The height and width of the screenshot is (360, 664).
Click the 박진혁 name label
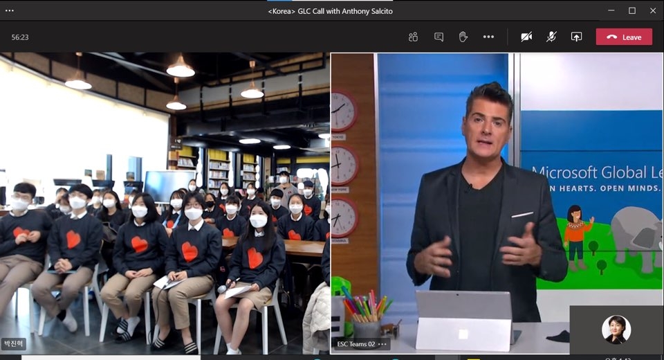[x=14, y=343]
